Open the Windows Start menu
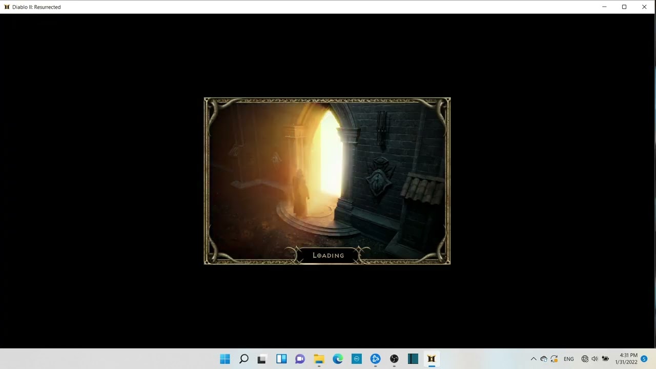Image resolution: width=656 pixels, height=369 pixels. (225, 359)
